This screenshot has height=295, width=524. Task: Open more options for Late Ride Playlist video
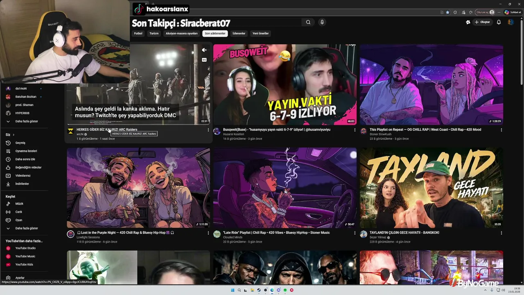[355, 233]
